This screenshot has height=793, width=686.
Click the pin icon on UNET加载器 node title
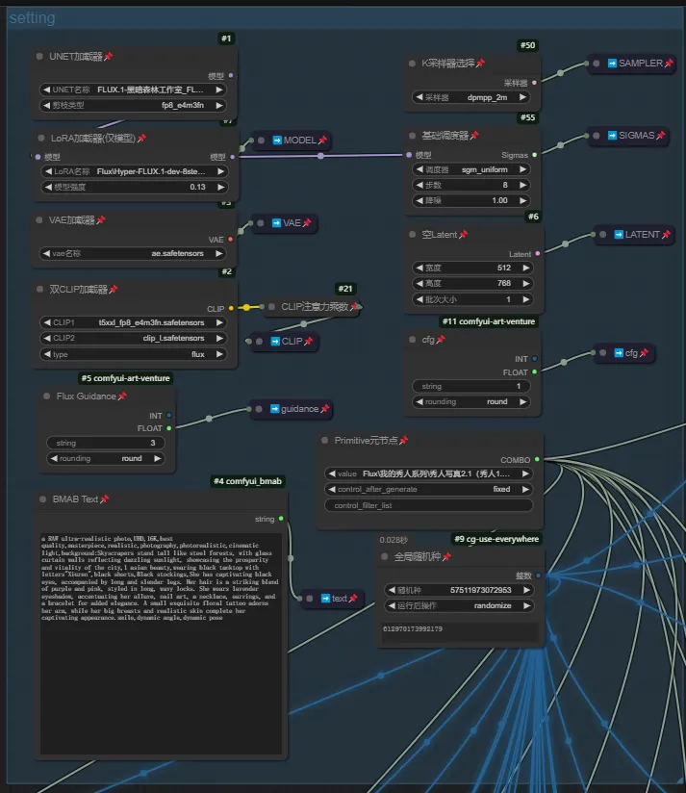(x=109, y=57)
